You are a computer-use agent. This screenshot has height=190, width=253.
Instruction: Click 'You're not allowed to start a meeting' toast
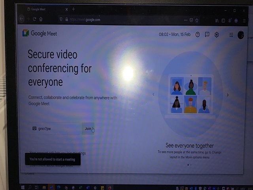pos(53,159)
